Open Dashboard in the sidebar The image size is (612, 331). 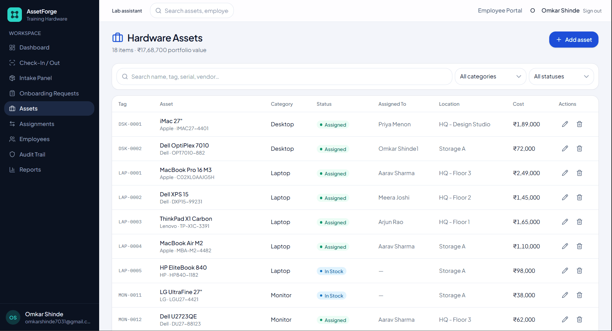tap(49, 48)
